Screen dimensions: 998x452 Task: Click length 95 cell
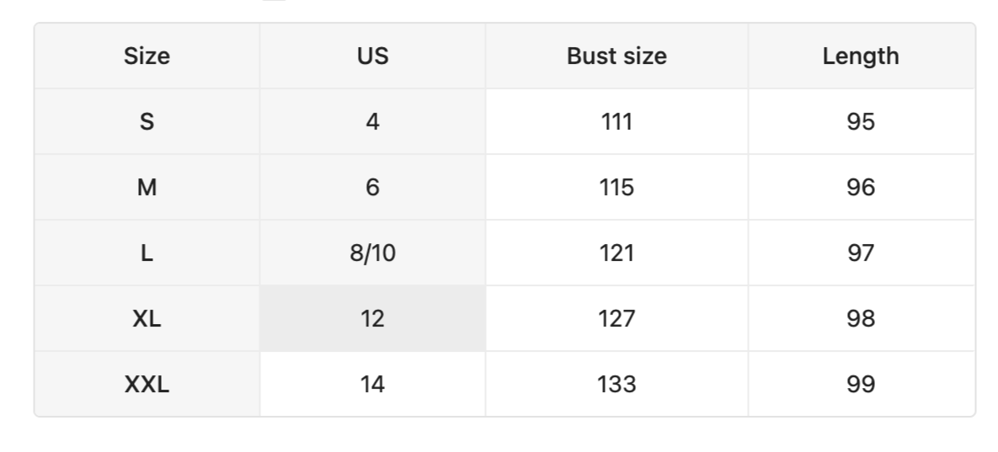[861, 122]
